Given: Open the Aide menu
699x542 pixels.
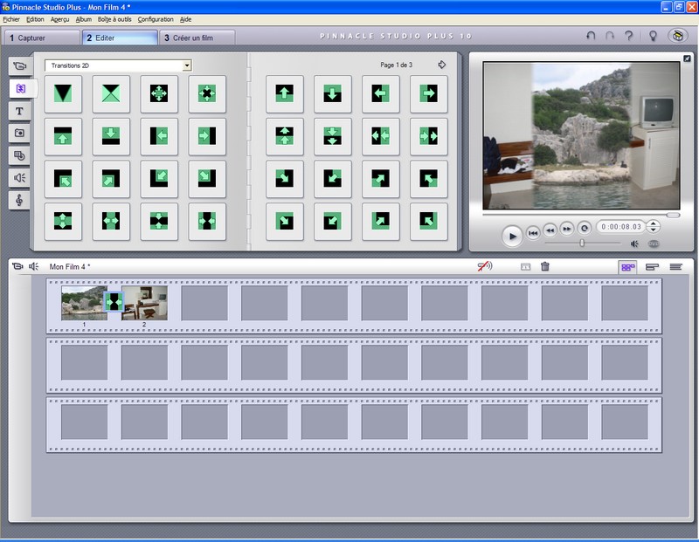Looking at the screenshot, I should pos(185,19).
